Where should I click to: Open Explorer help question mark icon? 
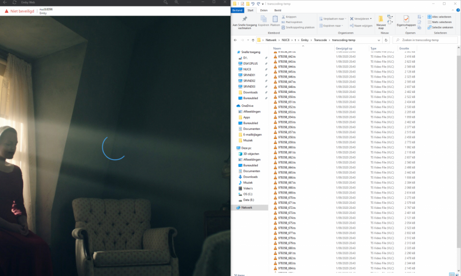[458, 10]
